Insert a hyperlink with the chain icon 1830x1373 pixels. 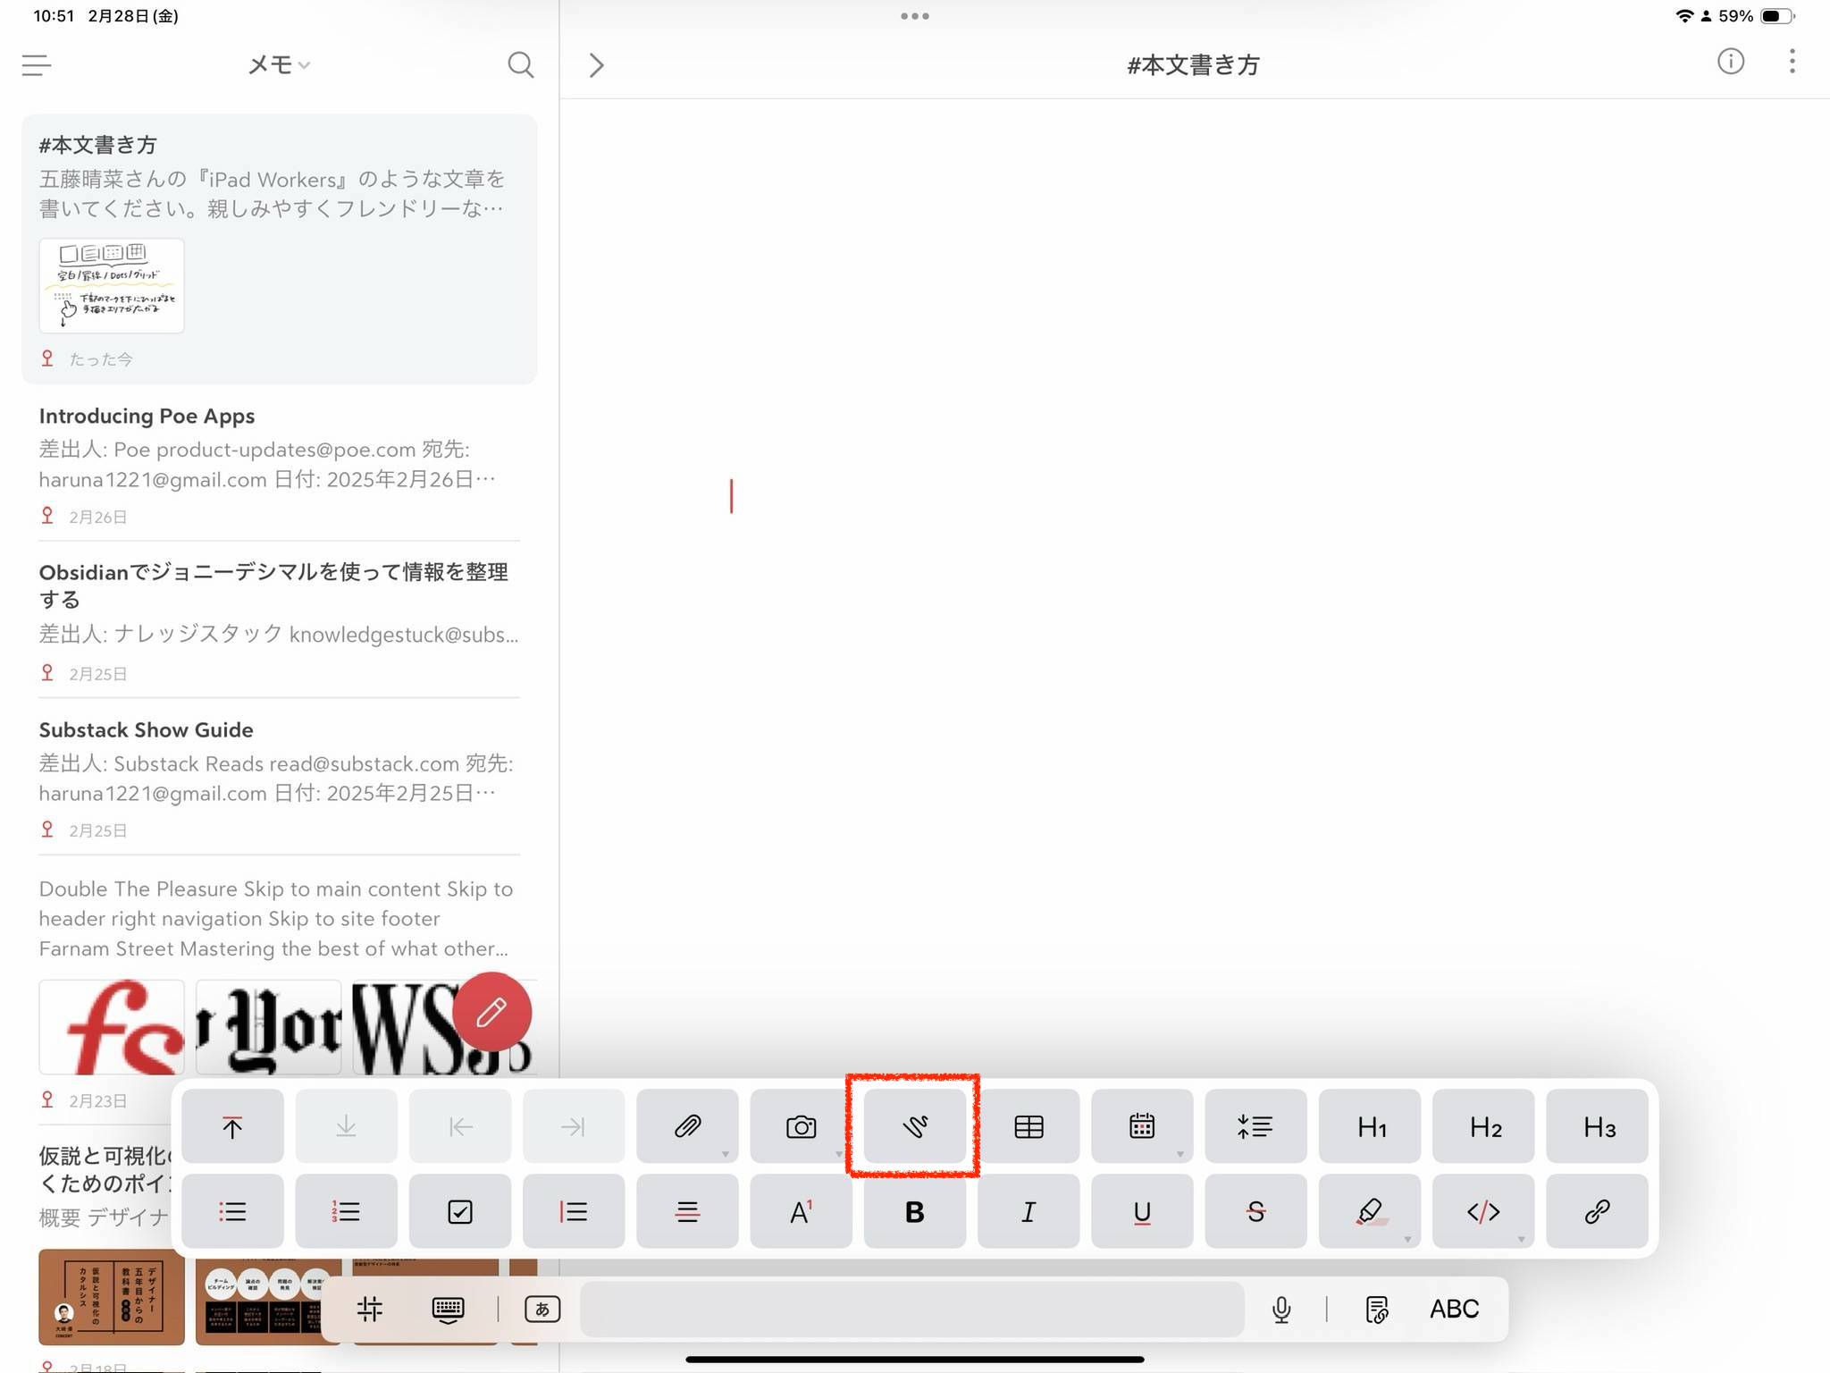[1597, 1211]
